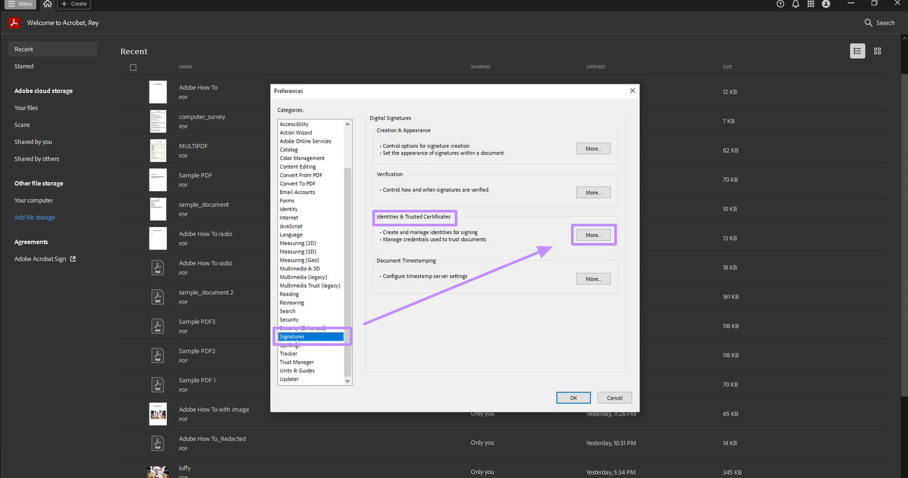Open the Sample PDF 1 file icon
Image resolution: width=908 pixels, height=478 pixels.
click(158, 384)
